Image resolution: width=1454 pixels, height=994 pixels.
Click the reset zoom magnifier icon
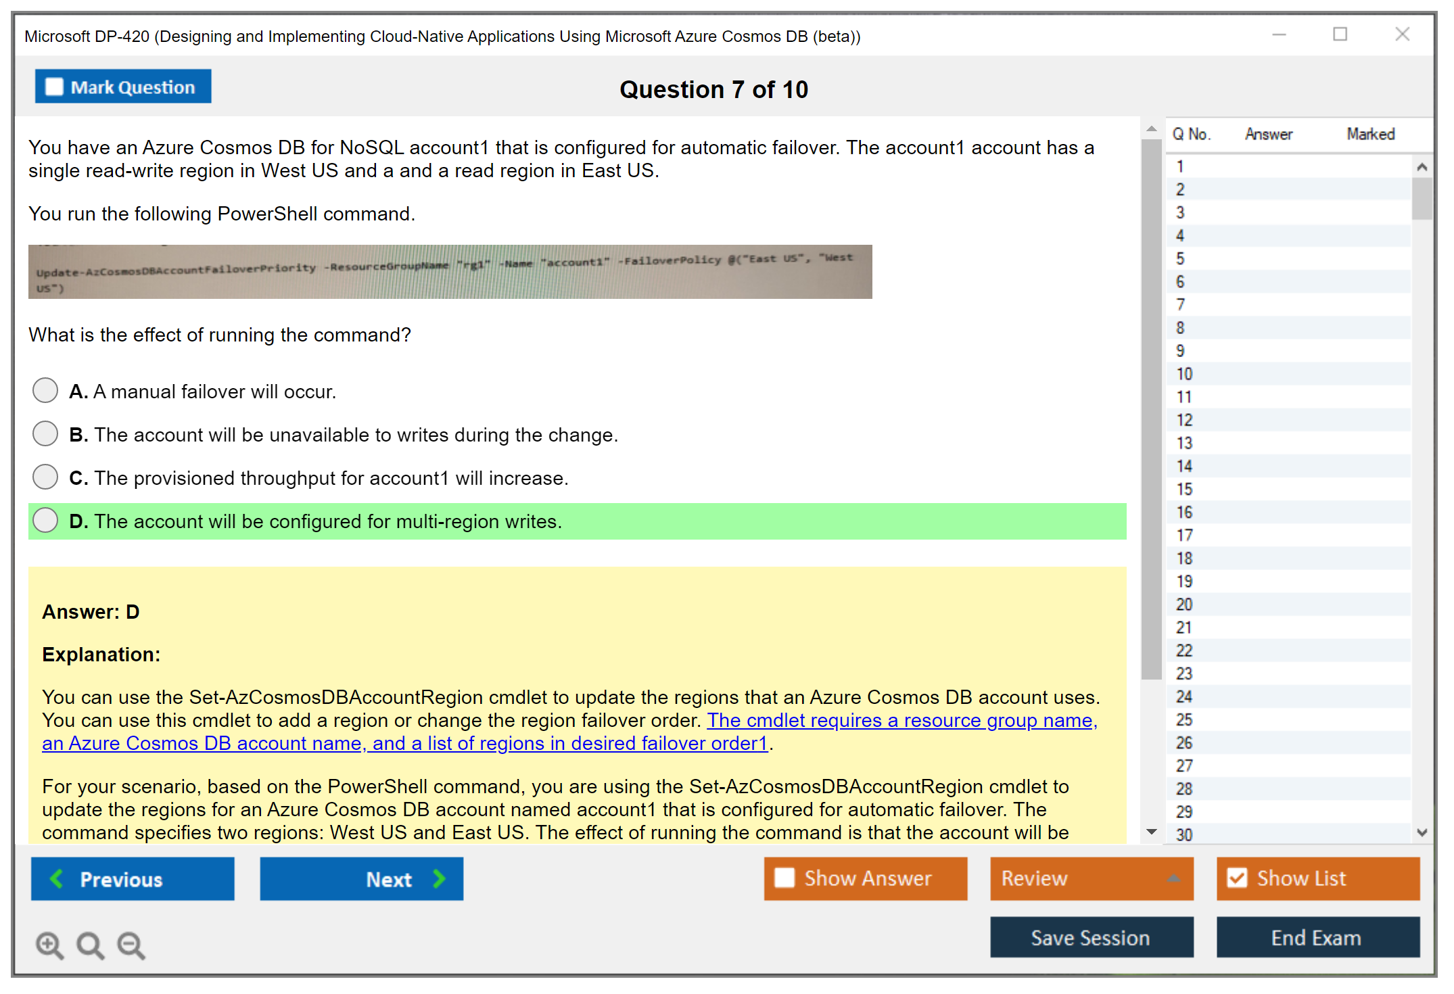[x=90, y=945]
